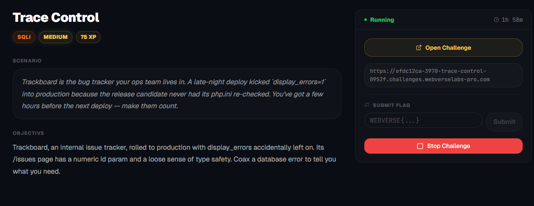Screen dimensions: 534x206
Task: Click the objective description paragraph
Action: pos(175,159)
